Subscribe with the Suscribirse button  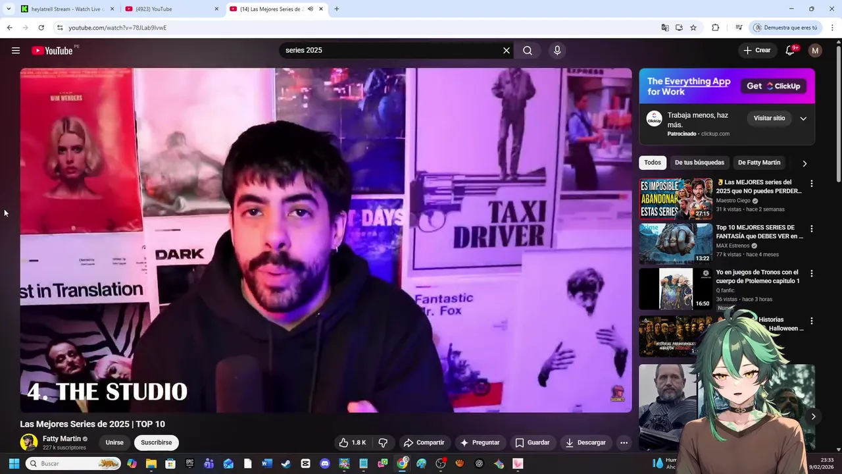[x=157, y=442]
